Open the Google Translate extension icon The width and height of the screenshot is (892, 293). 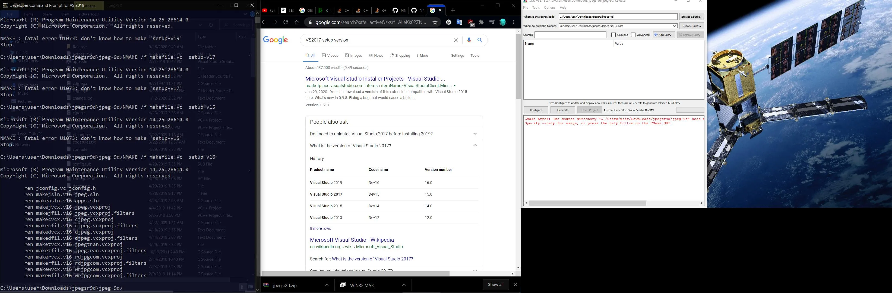tap(459, 22)
